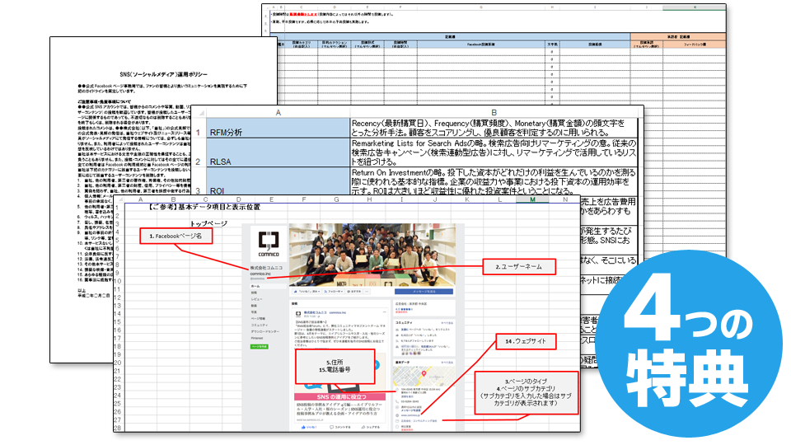
Task: Click the シェアする share icon below post
Action: (x=370, y=428)
